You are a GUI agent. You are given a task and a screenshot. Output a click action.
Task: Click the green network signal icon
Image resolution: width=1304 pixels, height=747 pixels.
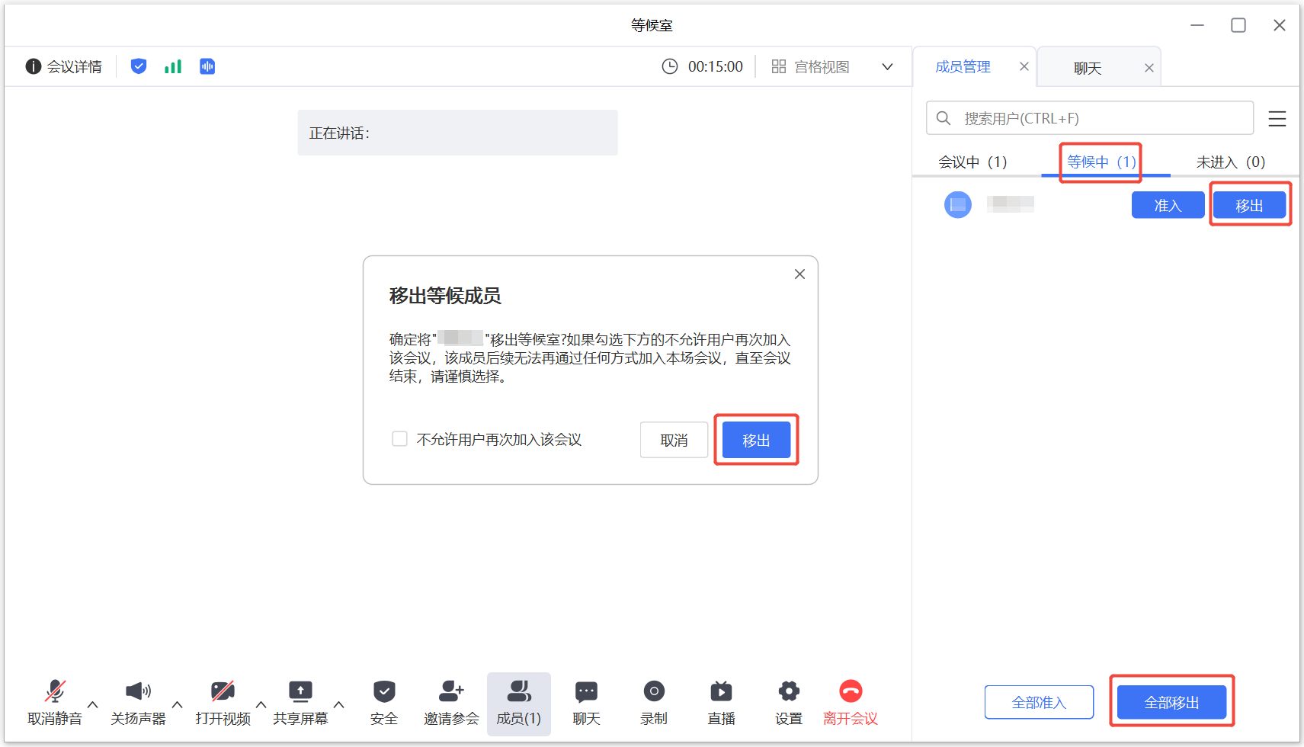pos(173,66)
